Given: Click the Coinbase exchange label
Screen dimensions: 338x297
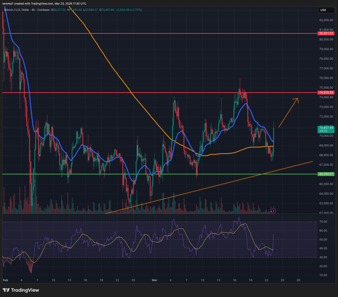Looking at the screenshot, I should (x=44, y=10).
